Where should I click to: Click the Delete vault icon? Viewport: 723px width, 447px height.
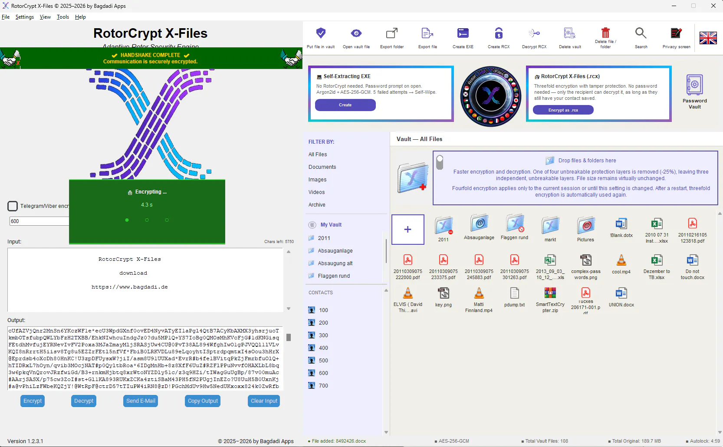coord(570,33)
